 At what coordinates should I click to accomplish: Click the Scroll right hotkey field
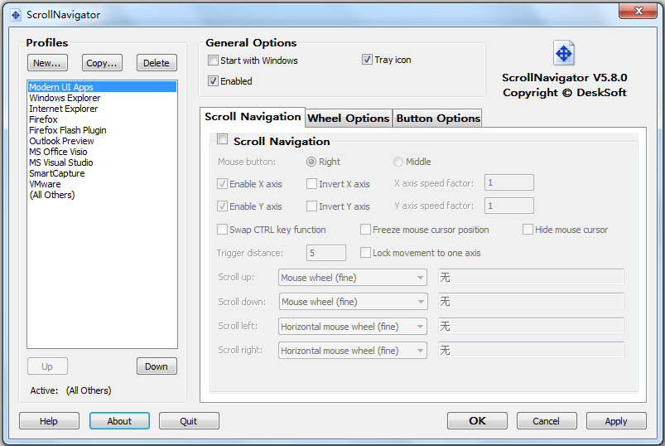[531, 351]
